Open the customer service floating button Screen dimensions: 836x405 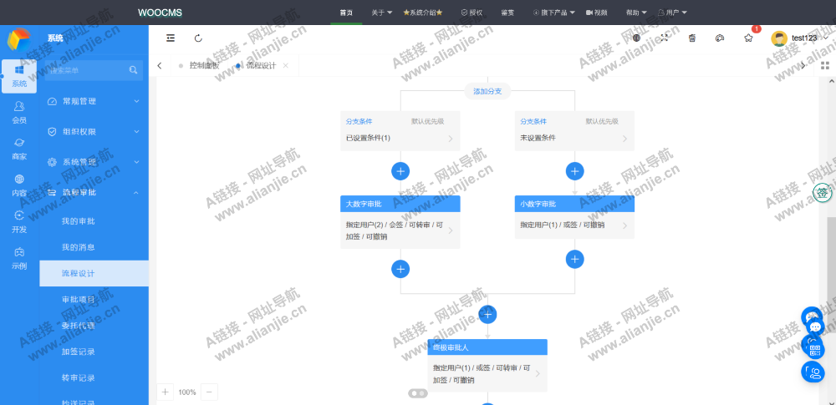click(x=813, y=372)
